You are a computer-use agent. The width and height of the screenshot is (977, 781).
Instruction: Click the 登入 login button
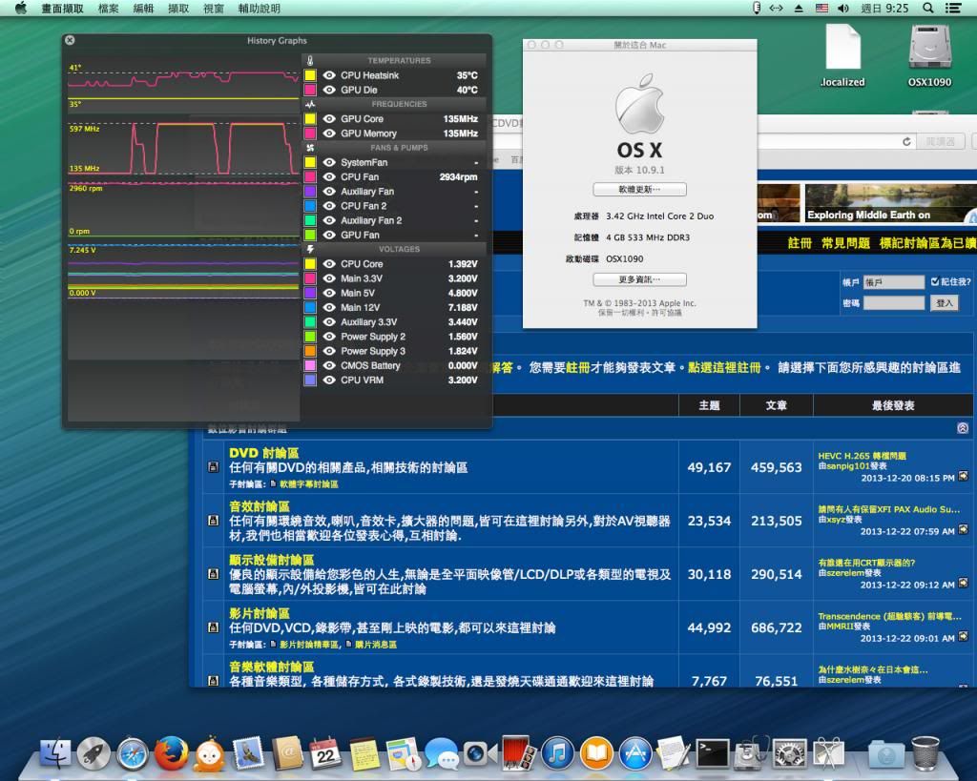(x=945, y=302)
